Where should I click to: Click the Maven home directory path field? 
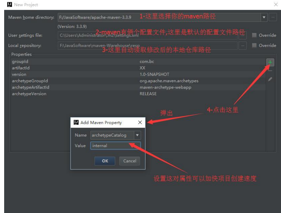[159, 17]
